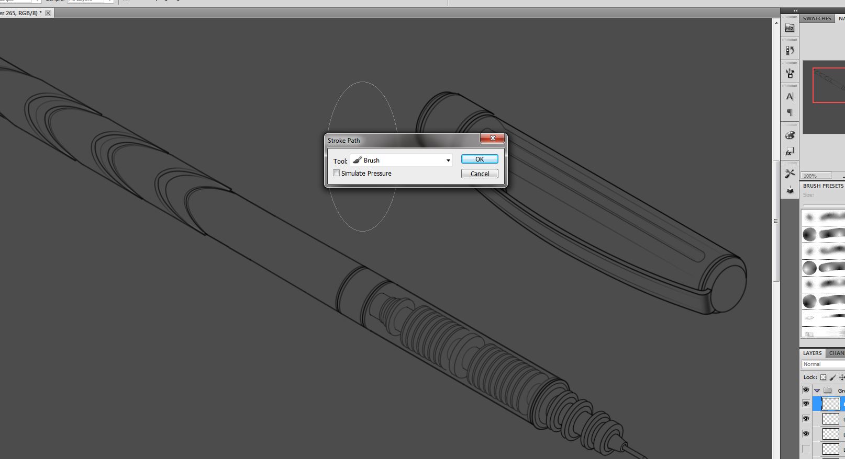Open the Normal blend mode dropdown

pyautogui.click(x=823, y=364)
